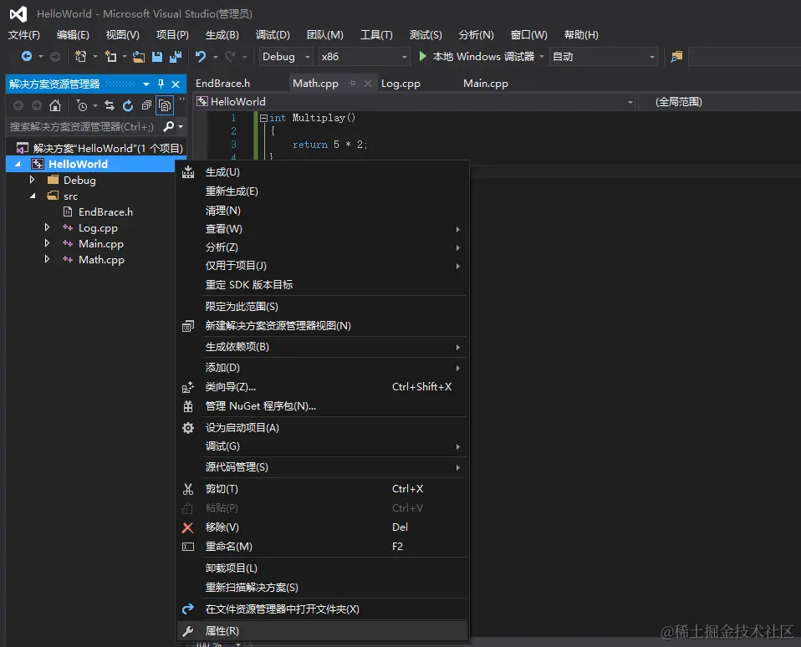801x647 pixels.
Task: Click 卸载项目(L) in the context menu
Action: [322, 568]
